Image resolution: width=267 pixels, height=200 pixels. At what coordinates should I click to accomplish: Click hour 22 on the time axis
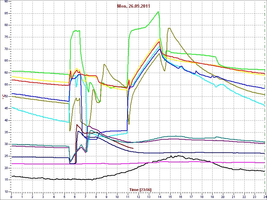pos(244,197)
